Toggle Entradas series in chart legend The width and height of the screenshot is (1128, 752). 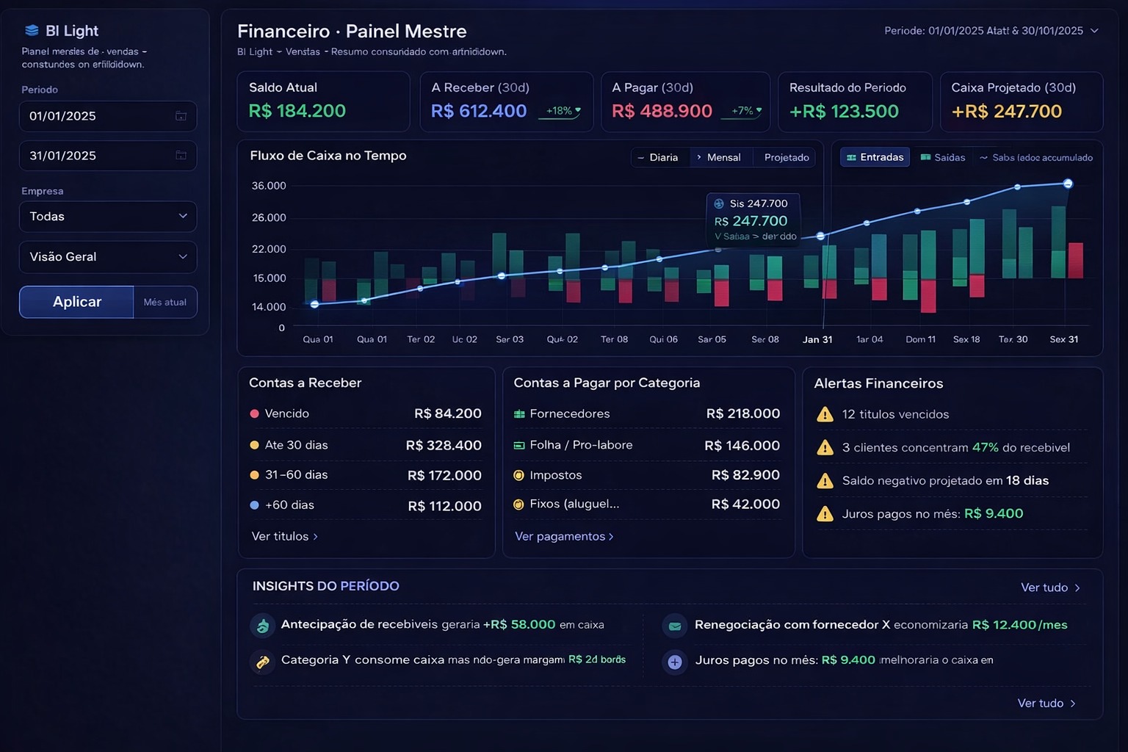875,157
